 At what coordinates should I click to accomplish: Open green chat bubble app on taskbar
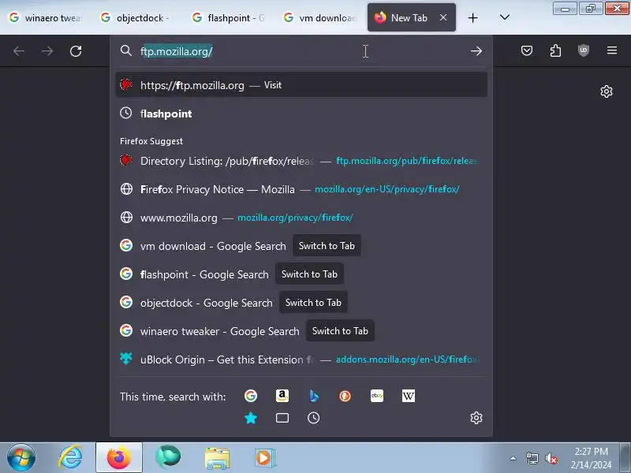[x=168, y=457]
